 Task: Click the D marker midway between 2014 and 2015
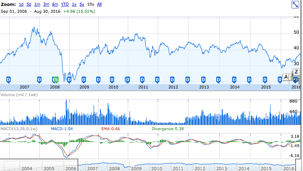[x=249, y=80]
